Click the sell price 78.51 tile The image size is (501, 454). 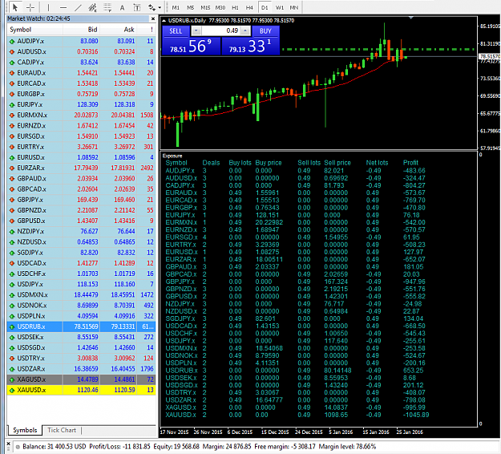(192, 46)
